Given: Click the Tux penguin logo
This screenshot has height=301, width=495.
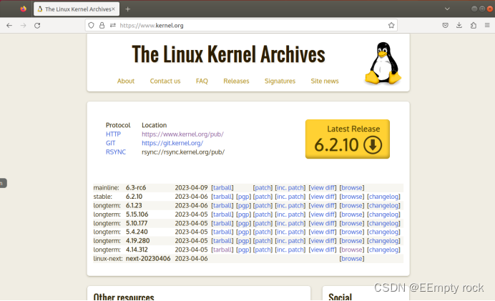Looking at the screenshot, I should [383, 64].
